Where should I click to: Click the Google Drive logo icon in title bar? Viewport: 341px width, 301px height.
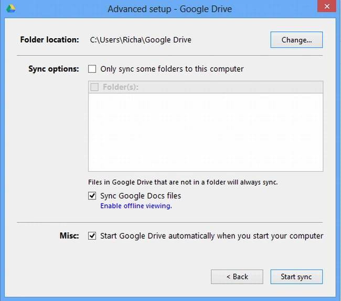[11, 8]
